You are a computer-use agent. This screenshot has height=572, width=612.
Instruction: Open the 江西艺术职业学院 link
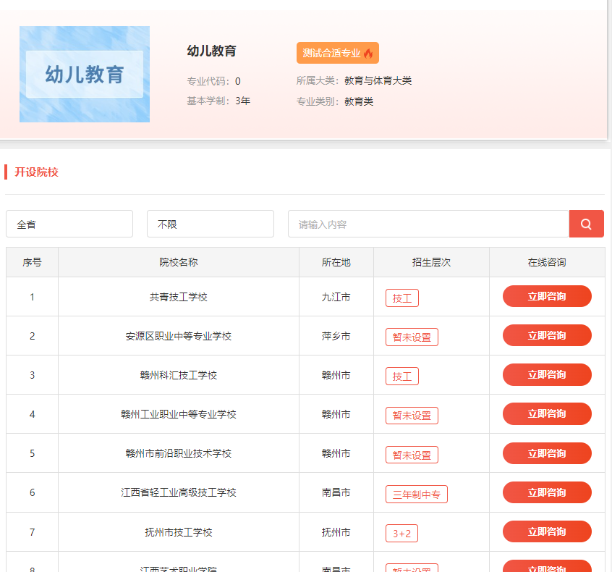(x=179, y=566)
